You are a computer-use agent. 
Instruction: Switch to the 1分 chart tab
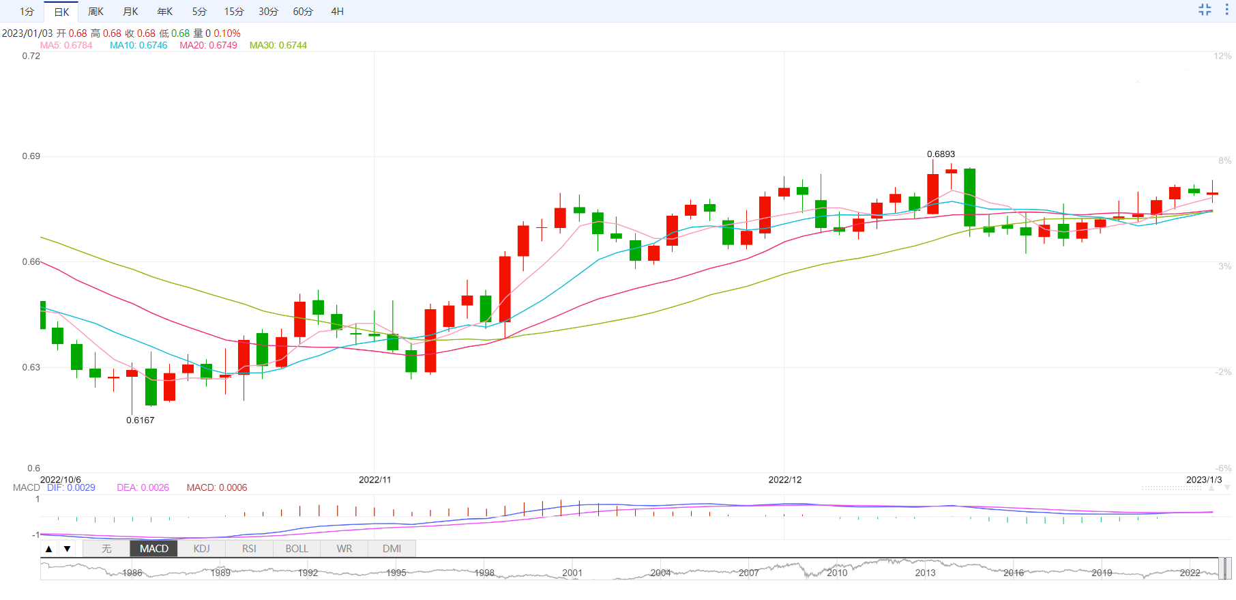(27, 12)
